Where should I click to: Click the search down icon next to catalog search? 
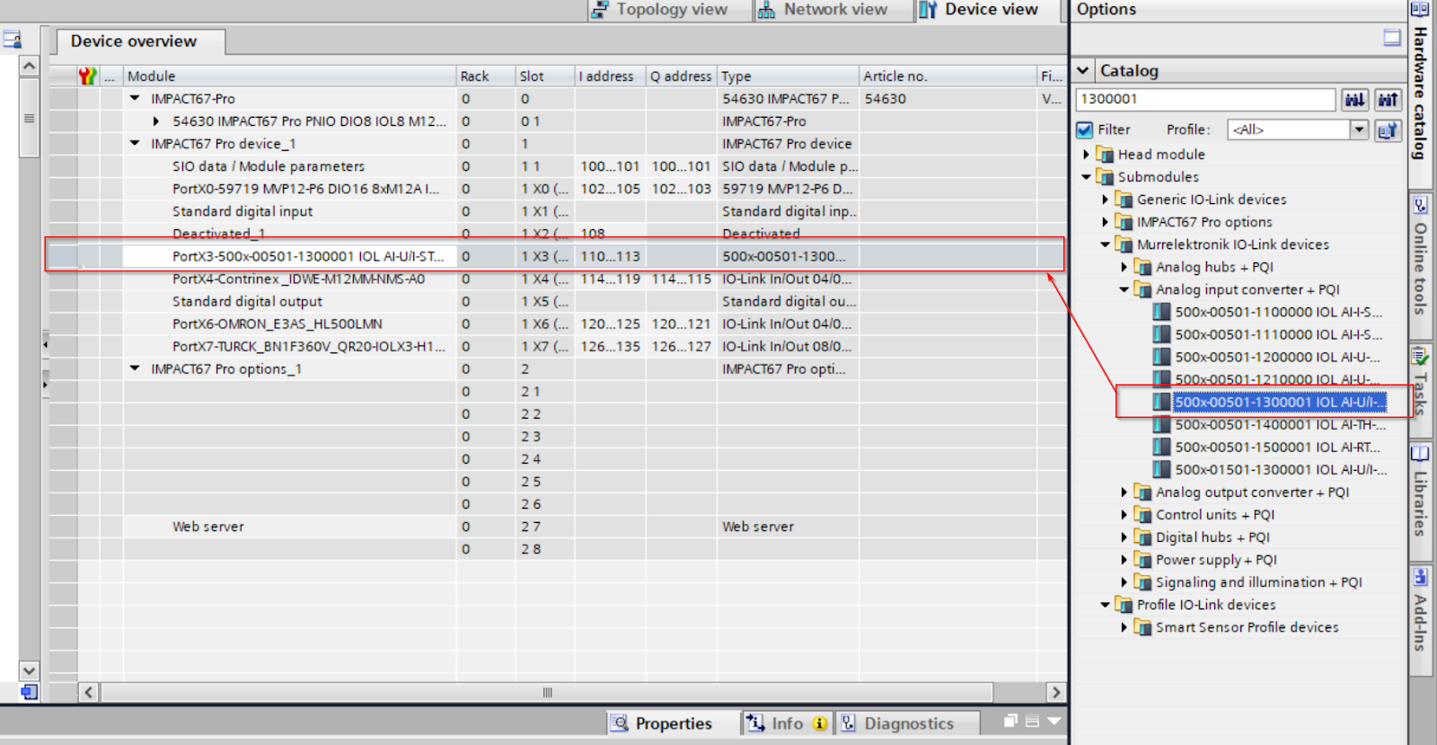(x=1354, y=100)
